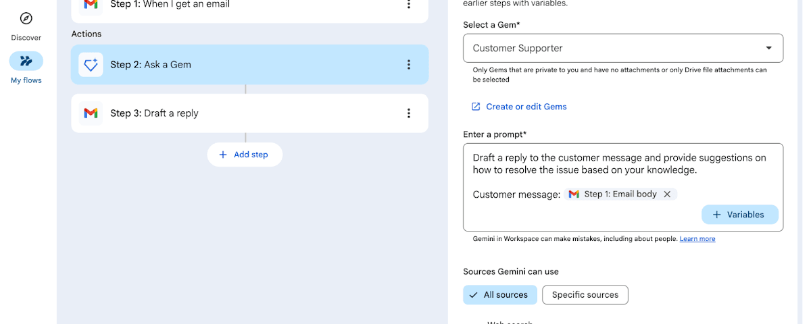This screenshot has height=324, width=811.
Task: Remove the Step 1: Email body variable chip
Action: [x=667, y=194]
